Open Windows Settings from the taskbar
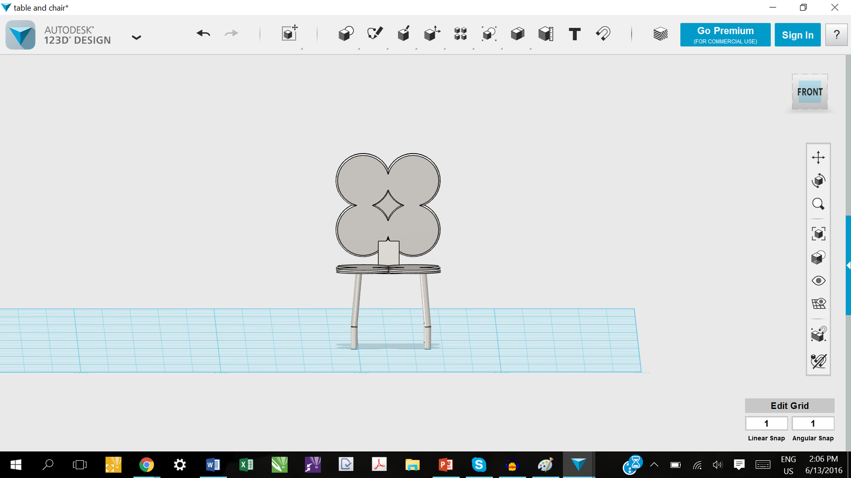Image resolution: width=851 pixels, height=478 pixels. (180, 465)
